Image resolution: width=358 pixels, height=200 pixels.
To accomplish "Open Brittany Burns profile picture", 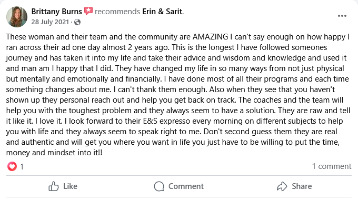I will point(17,17).
